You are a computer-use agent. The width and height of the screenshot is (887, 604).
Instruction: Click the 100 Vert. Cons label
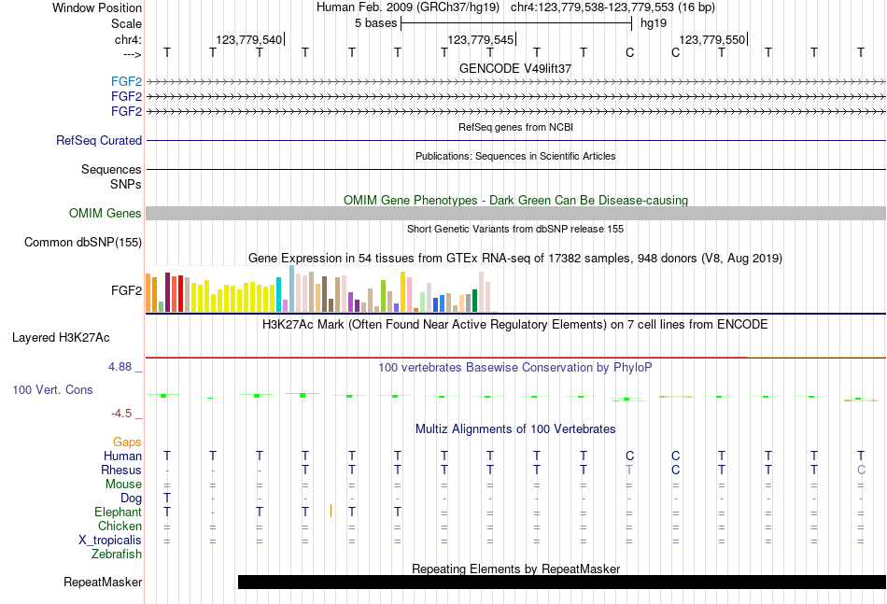(52, 389)
